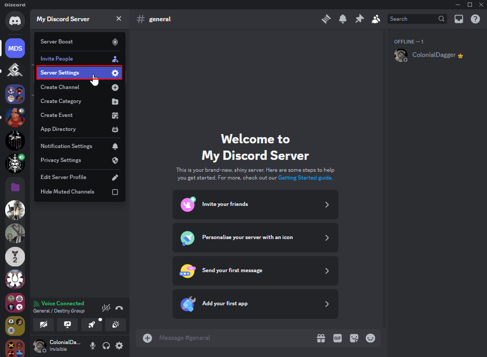
Task: Open the Getting Started guide link
Action: 305,178
